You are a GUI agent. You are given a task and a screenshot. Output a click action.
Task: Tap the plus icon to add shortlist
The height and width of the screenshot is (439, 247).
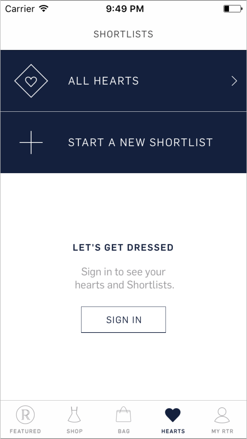[31, 142]
